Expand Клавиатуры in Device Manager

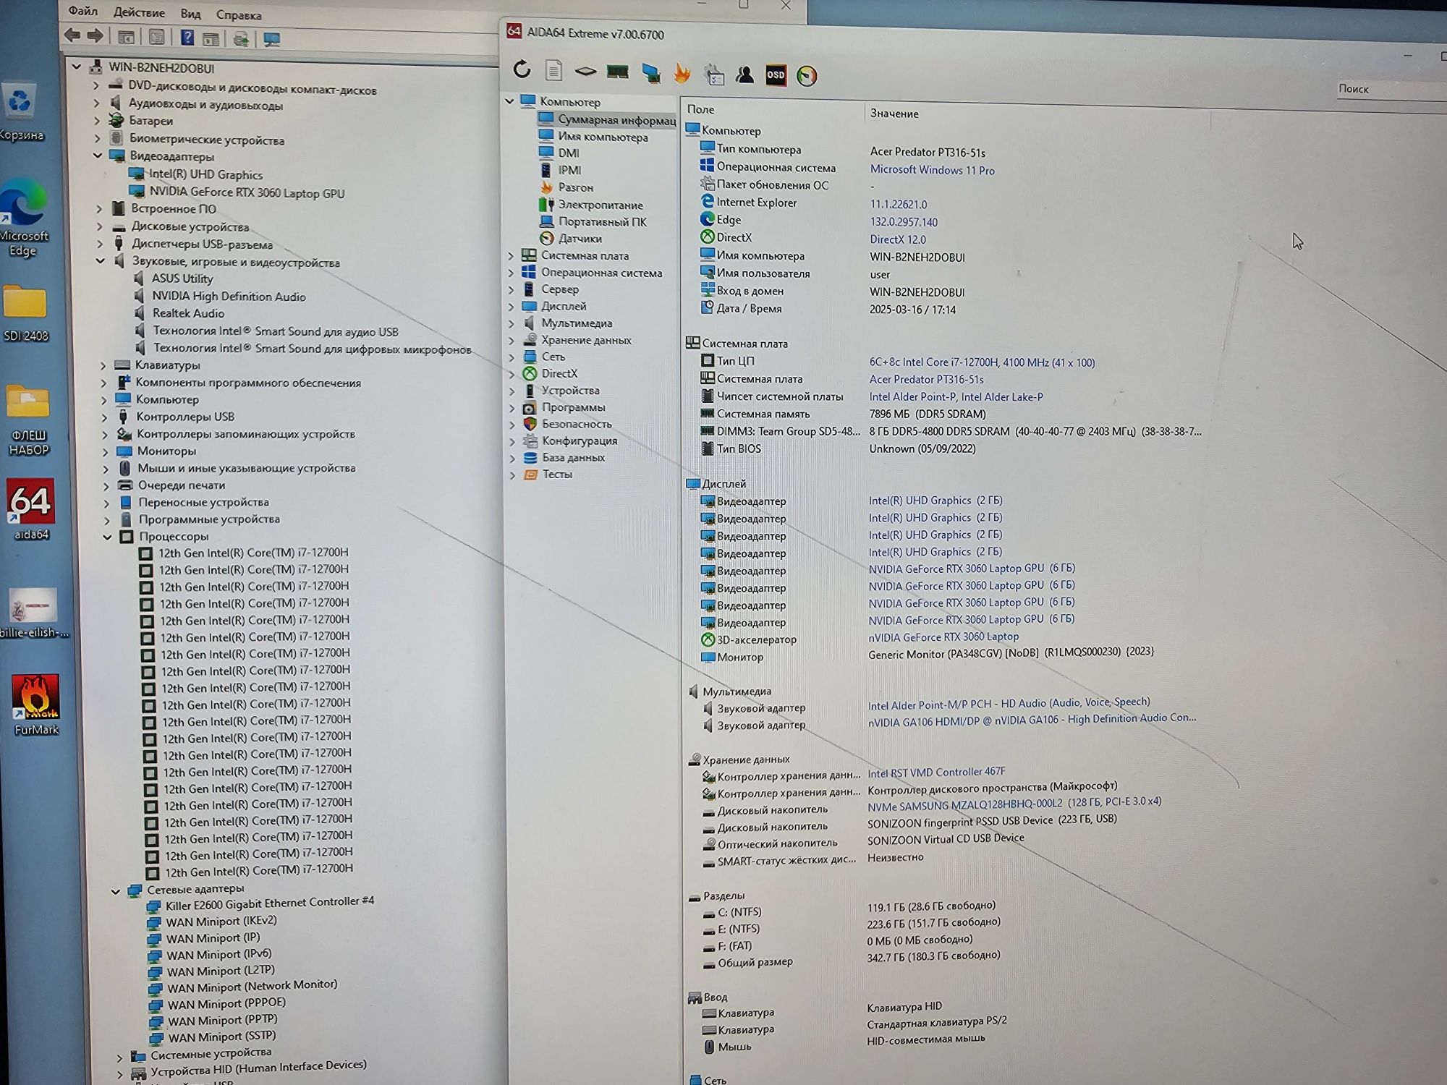pos(103,365)
